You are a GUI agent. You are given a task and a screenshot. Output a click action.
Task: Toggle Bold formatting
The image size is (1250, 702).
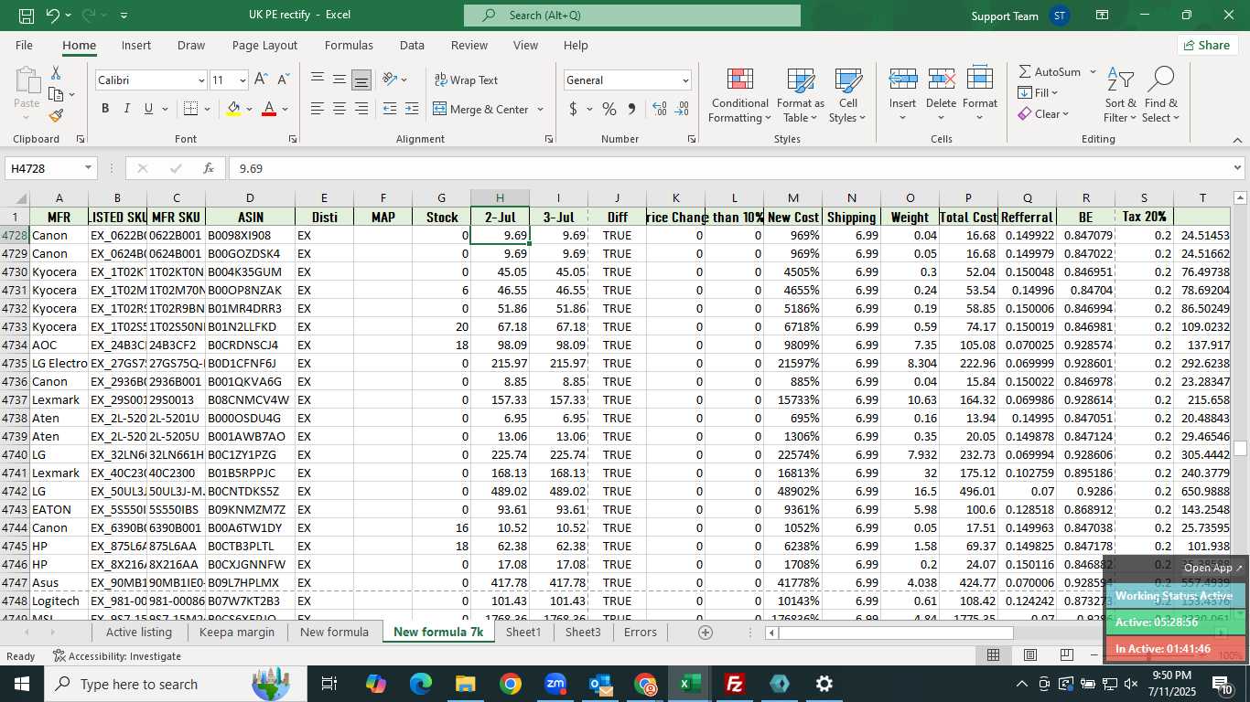[105, 109]
